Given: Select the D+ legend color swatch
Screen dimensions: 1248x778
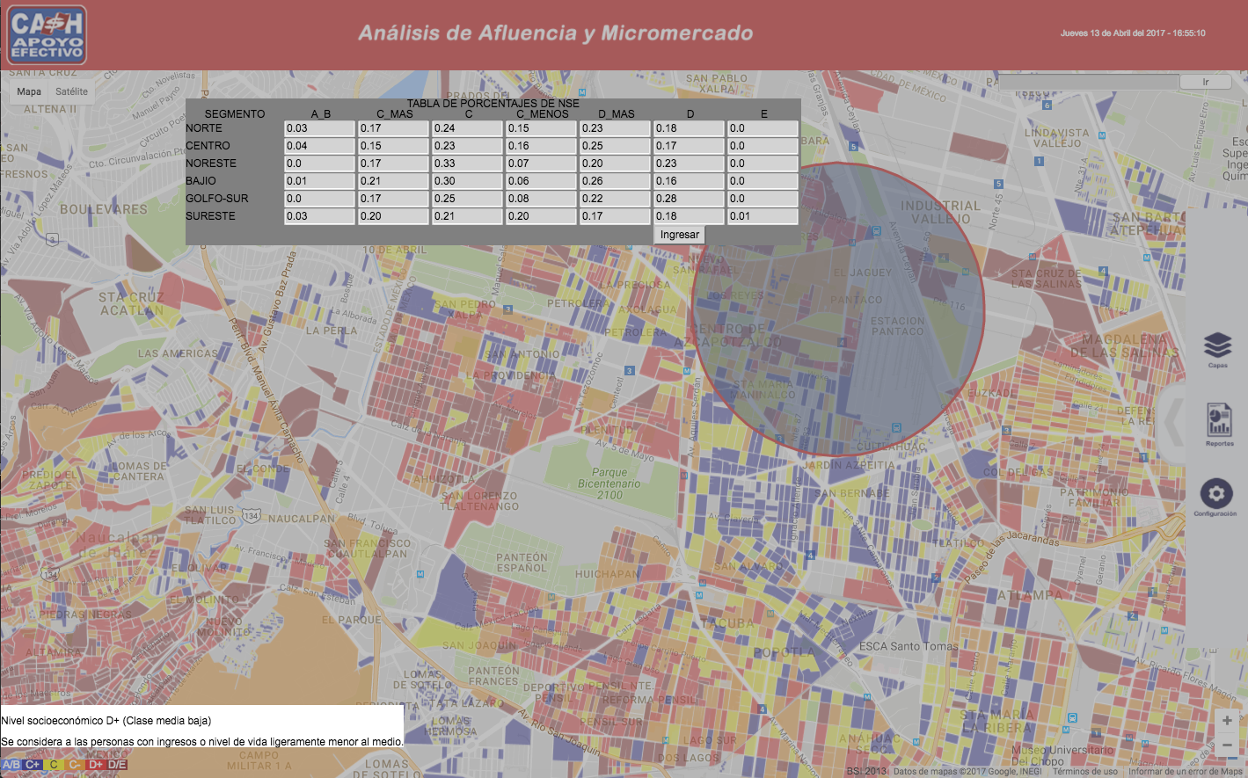Looking at the screenshot, I should coord(96,765).
